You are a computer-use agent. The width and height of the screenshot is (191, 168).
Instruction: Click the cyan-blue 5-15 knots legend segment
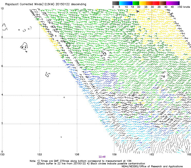(x=126, y=3)
